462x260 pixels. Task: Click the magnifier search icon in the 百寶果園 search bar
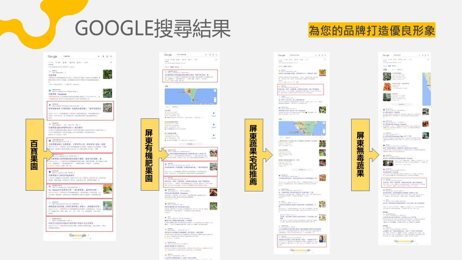(x=112, y=56)
